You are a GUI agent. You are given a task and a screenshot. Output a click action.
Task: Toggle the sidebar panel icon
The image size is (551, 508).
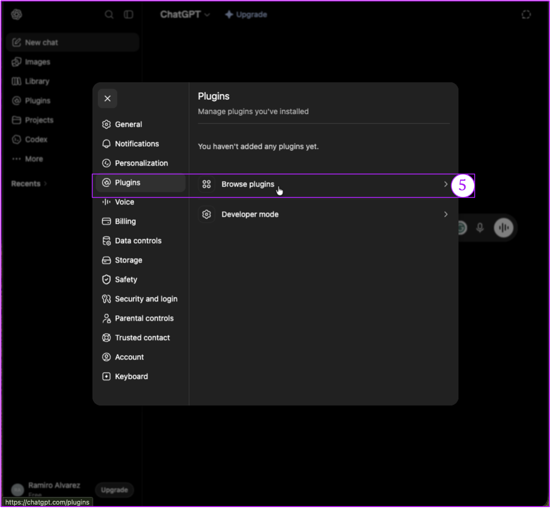pos(128,14)
